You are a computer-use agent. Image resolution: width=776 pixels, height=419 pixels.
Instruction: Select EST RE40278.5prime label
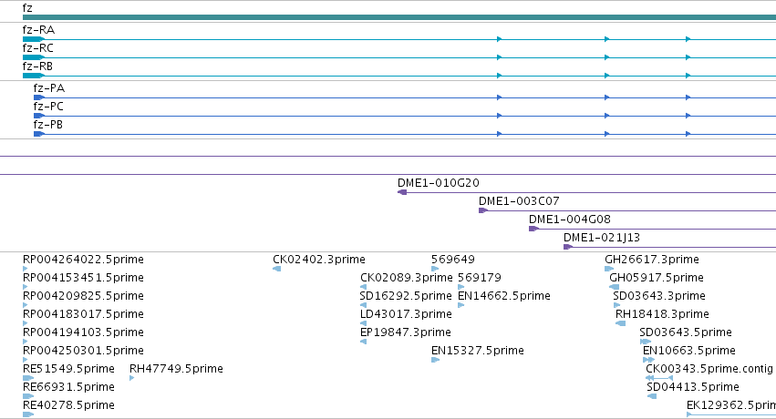(x=68, y=405)
